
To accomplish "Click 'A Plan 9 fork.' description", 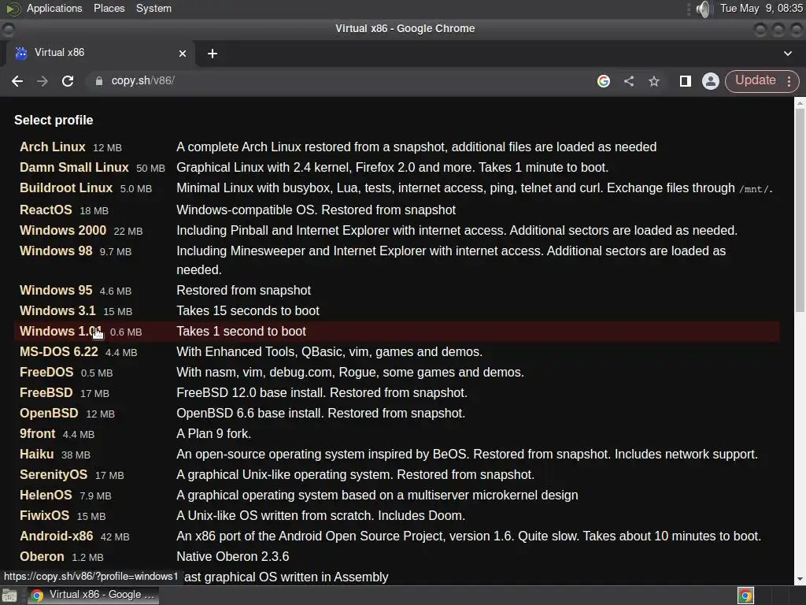I will click(x=214, y=434).
